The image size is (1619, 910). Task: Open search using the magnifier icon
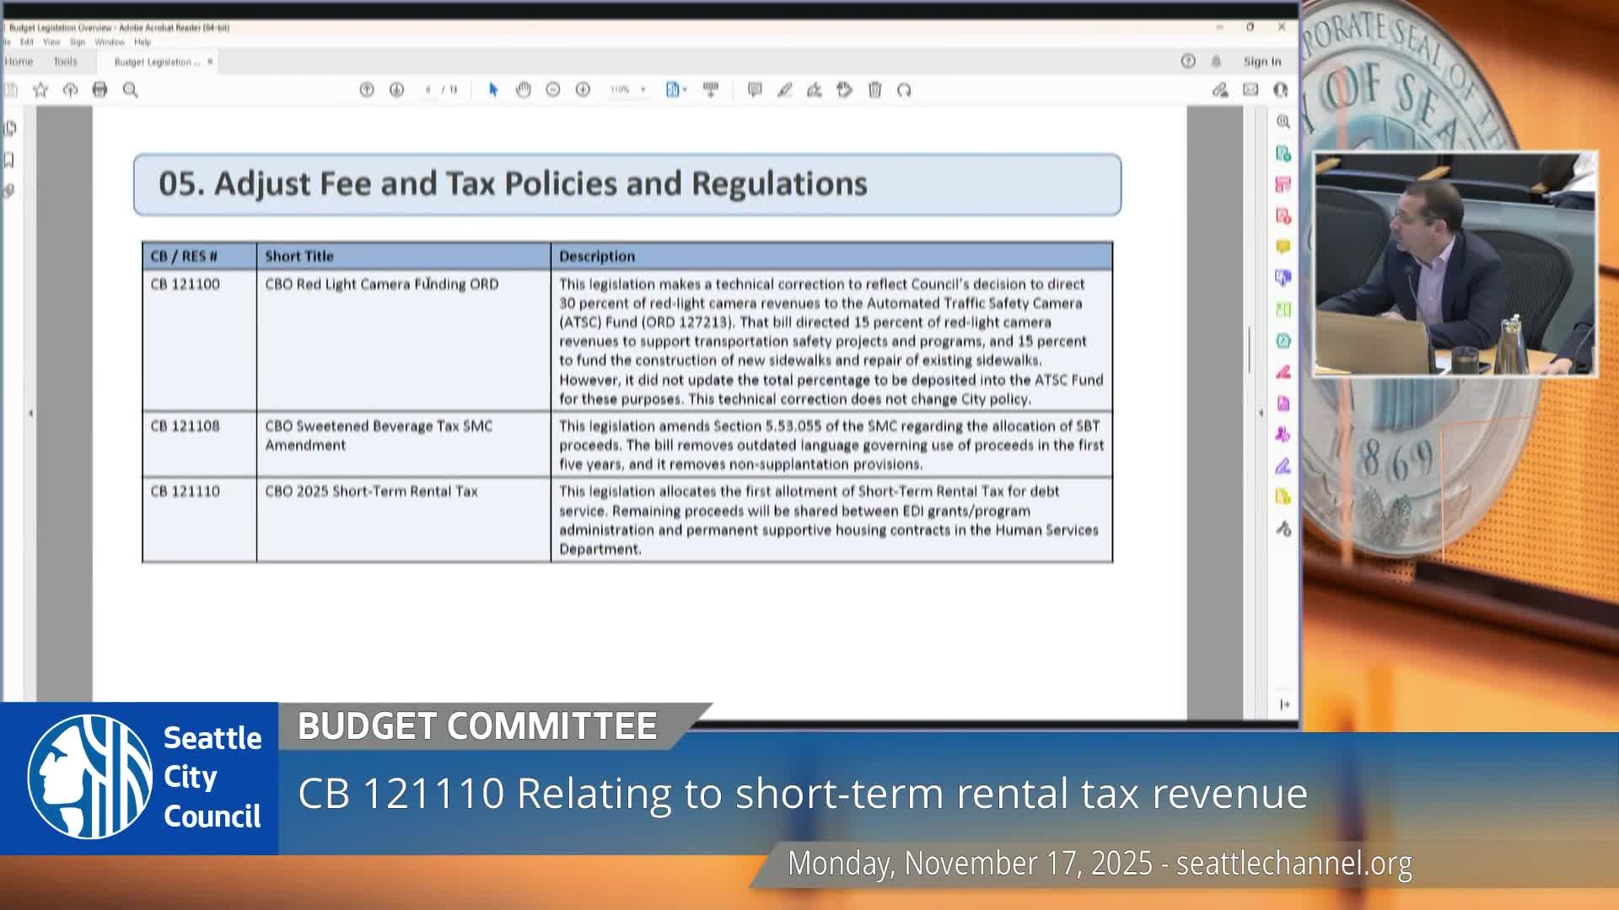[129, 89]
